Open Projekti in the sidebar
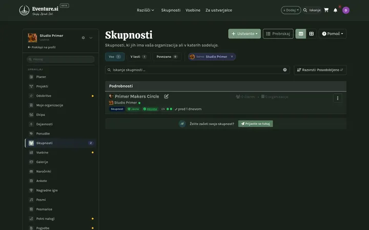Screen dimensions: 369x230 pos(60,86)
